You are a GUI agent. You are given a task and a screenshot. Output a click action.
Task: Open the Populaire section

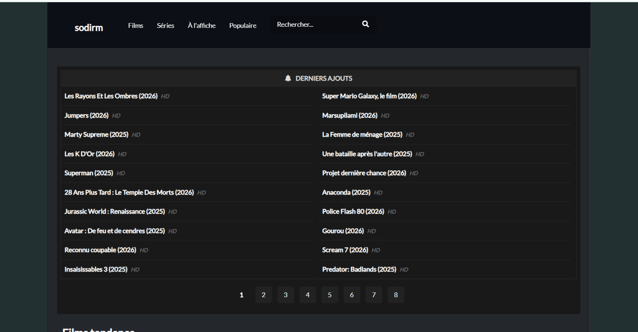(x=243, y=26)
